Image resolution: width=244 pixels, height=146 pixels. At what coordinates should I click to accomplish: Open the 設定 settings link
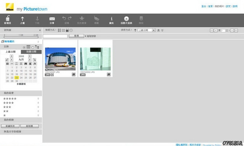(x=228, y=6)
